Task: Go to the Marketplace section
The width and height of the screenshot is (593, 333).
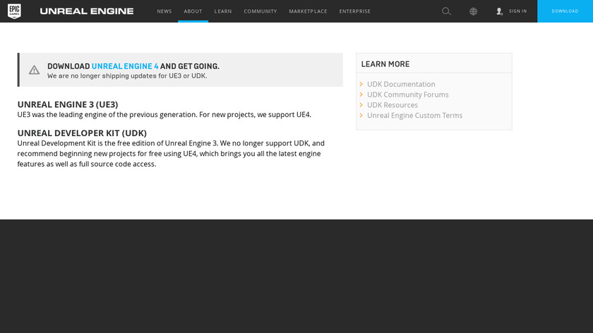Action: [308, 11]
